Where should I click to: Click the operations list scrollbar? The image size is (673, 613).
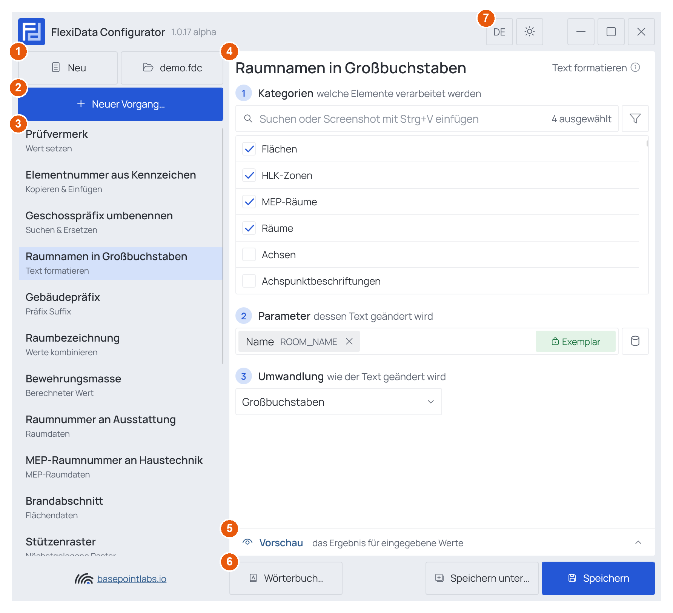(x=223, y=246)
